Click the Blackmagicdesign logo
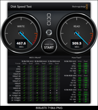The width and height of the screenshot is (98, 110). [x=80, y=7]
